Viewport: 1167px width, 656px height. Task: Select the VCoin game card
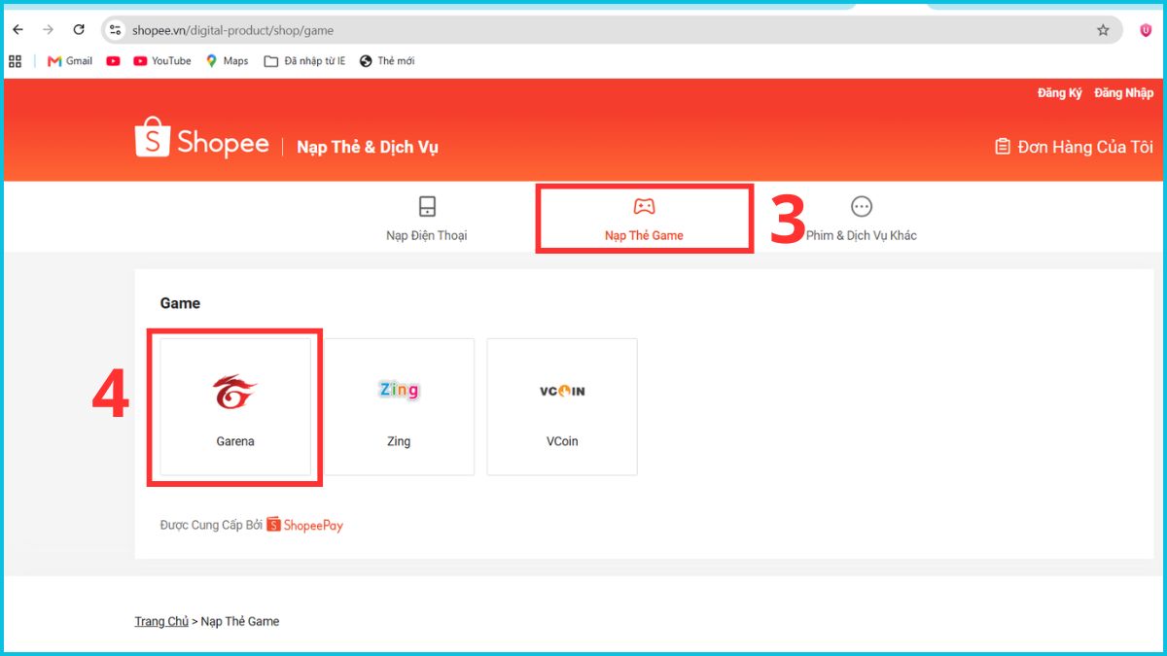(x=562, y=407)
